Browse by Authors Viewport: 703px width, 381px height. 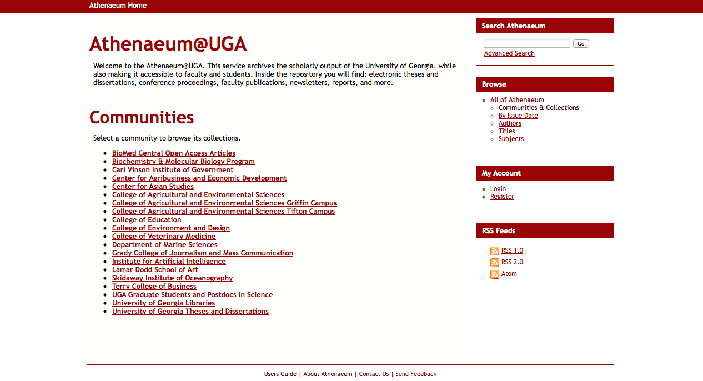(x=510, y=123)
